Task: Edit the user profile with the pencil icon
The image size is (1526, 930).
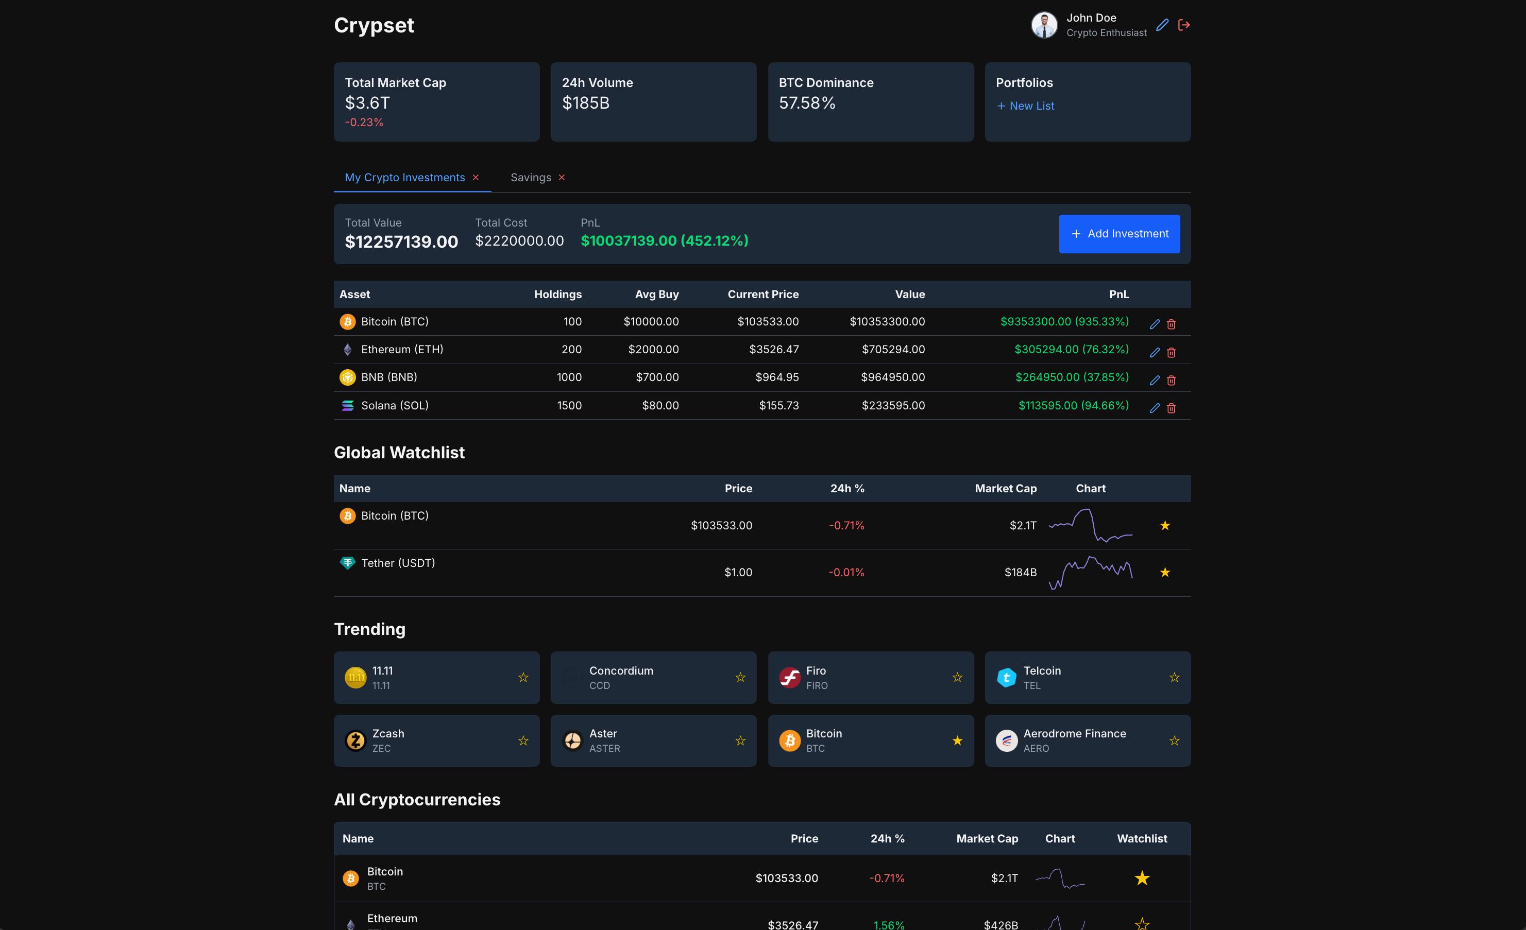Action: coord(1162,25)
